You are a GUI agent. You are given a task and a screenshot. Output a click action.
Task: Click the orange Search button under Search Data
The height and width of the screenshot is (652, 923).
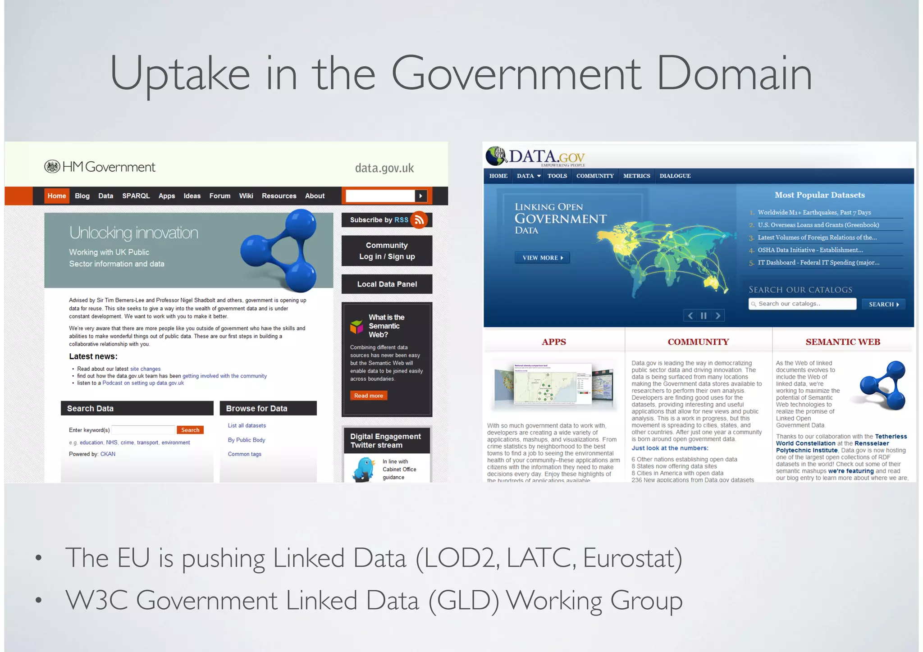(190, 430)
